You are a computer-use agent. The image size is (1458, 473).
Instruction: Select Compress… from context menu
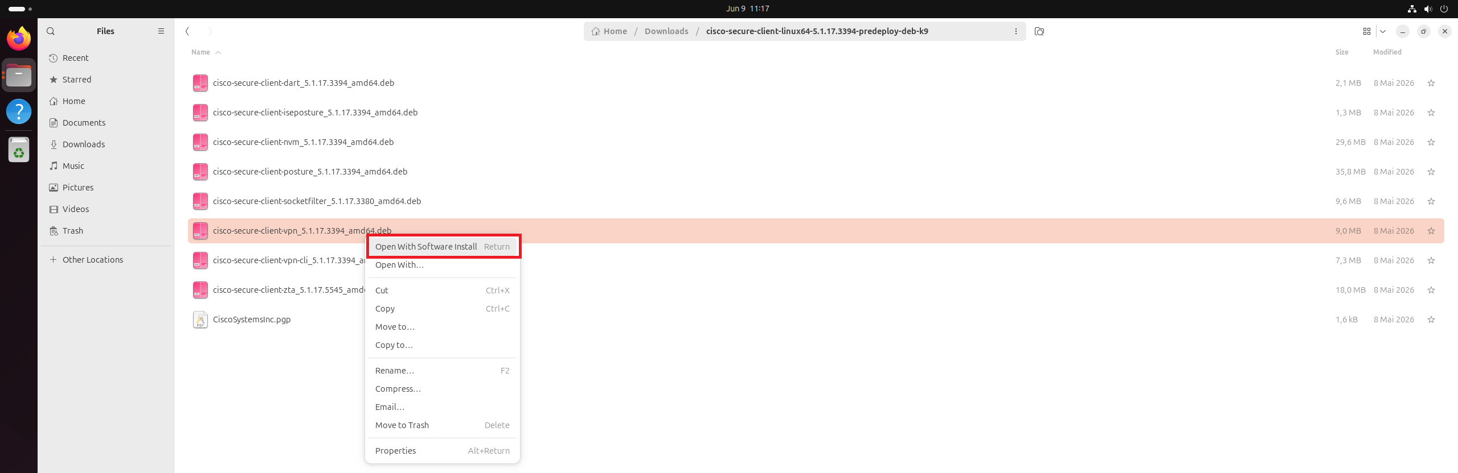pos(443,389)
